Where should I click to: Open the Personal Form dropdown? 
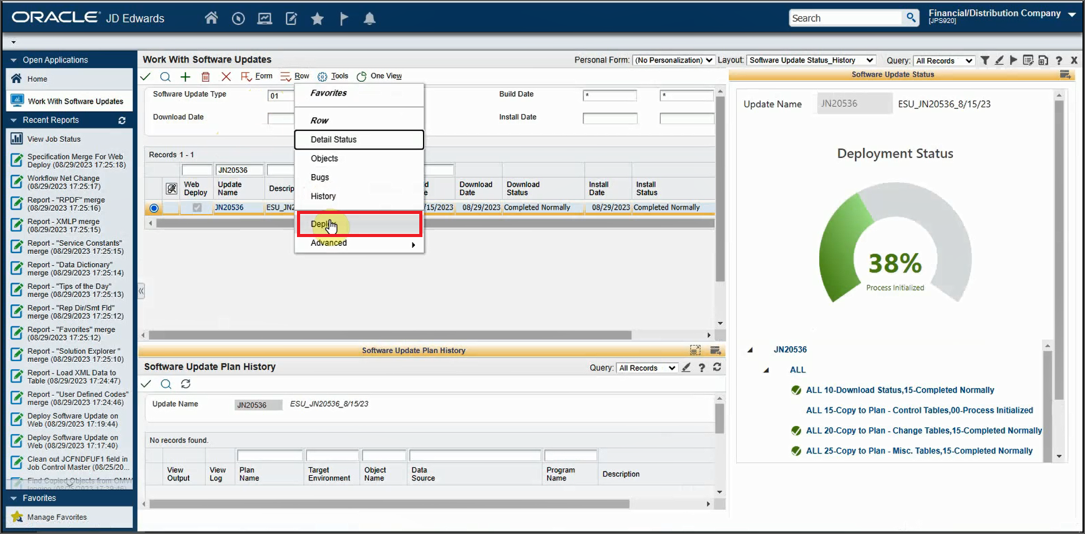coord(673,61)
